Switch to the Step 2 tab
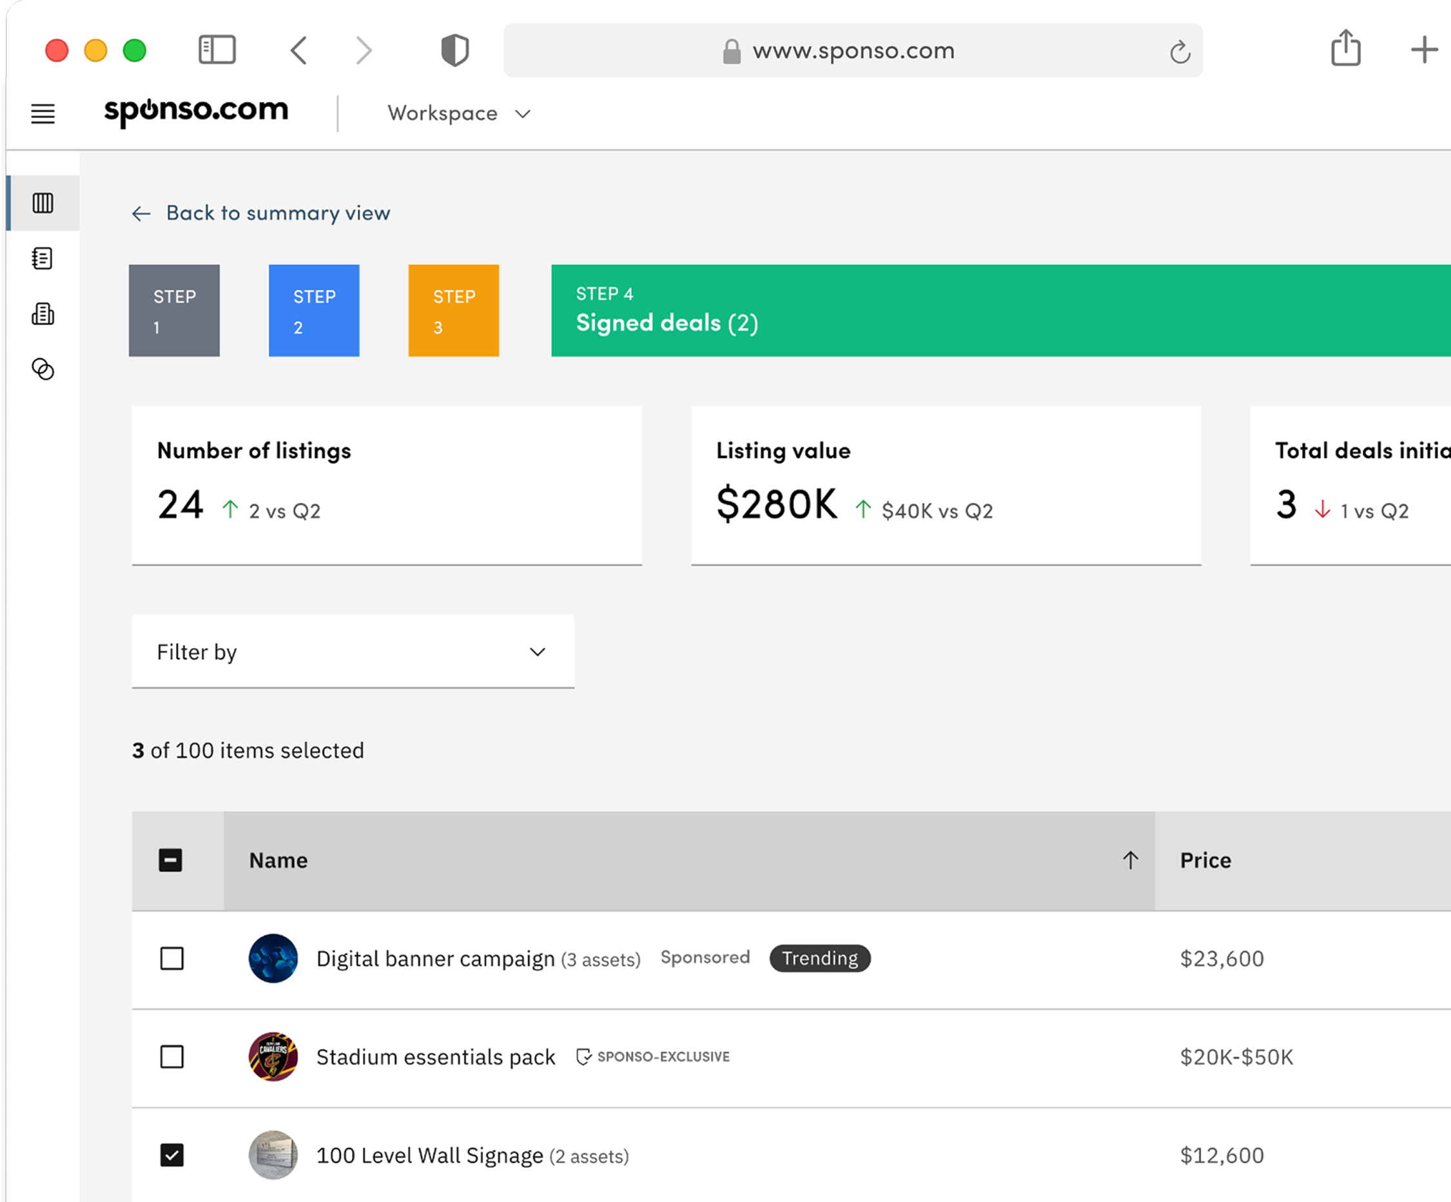Viewport: 1451px width, 1202px height. tap(314, 311)
